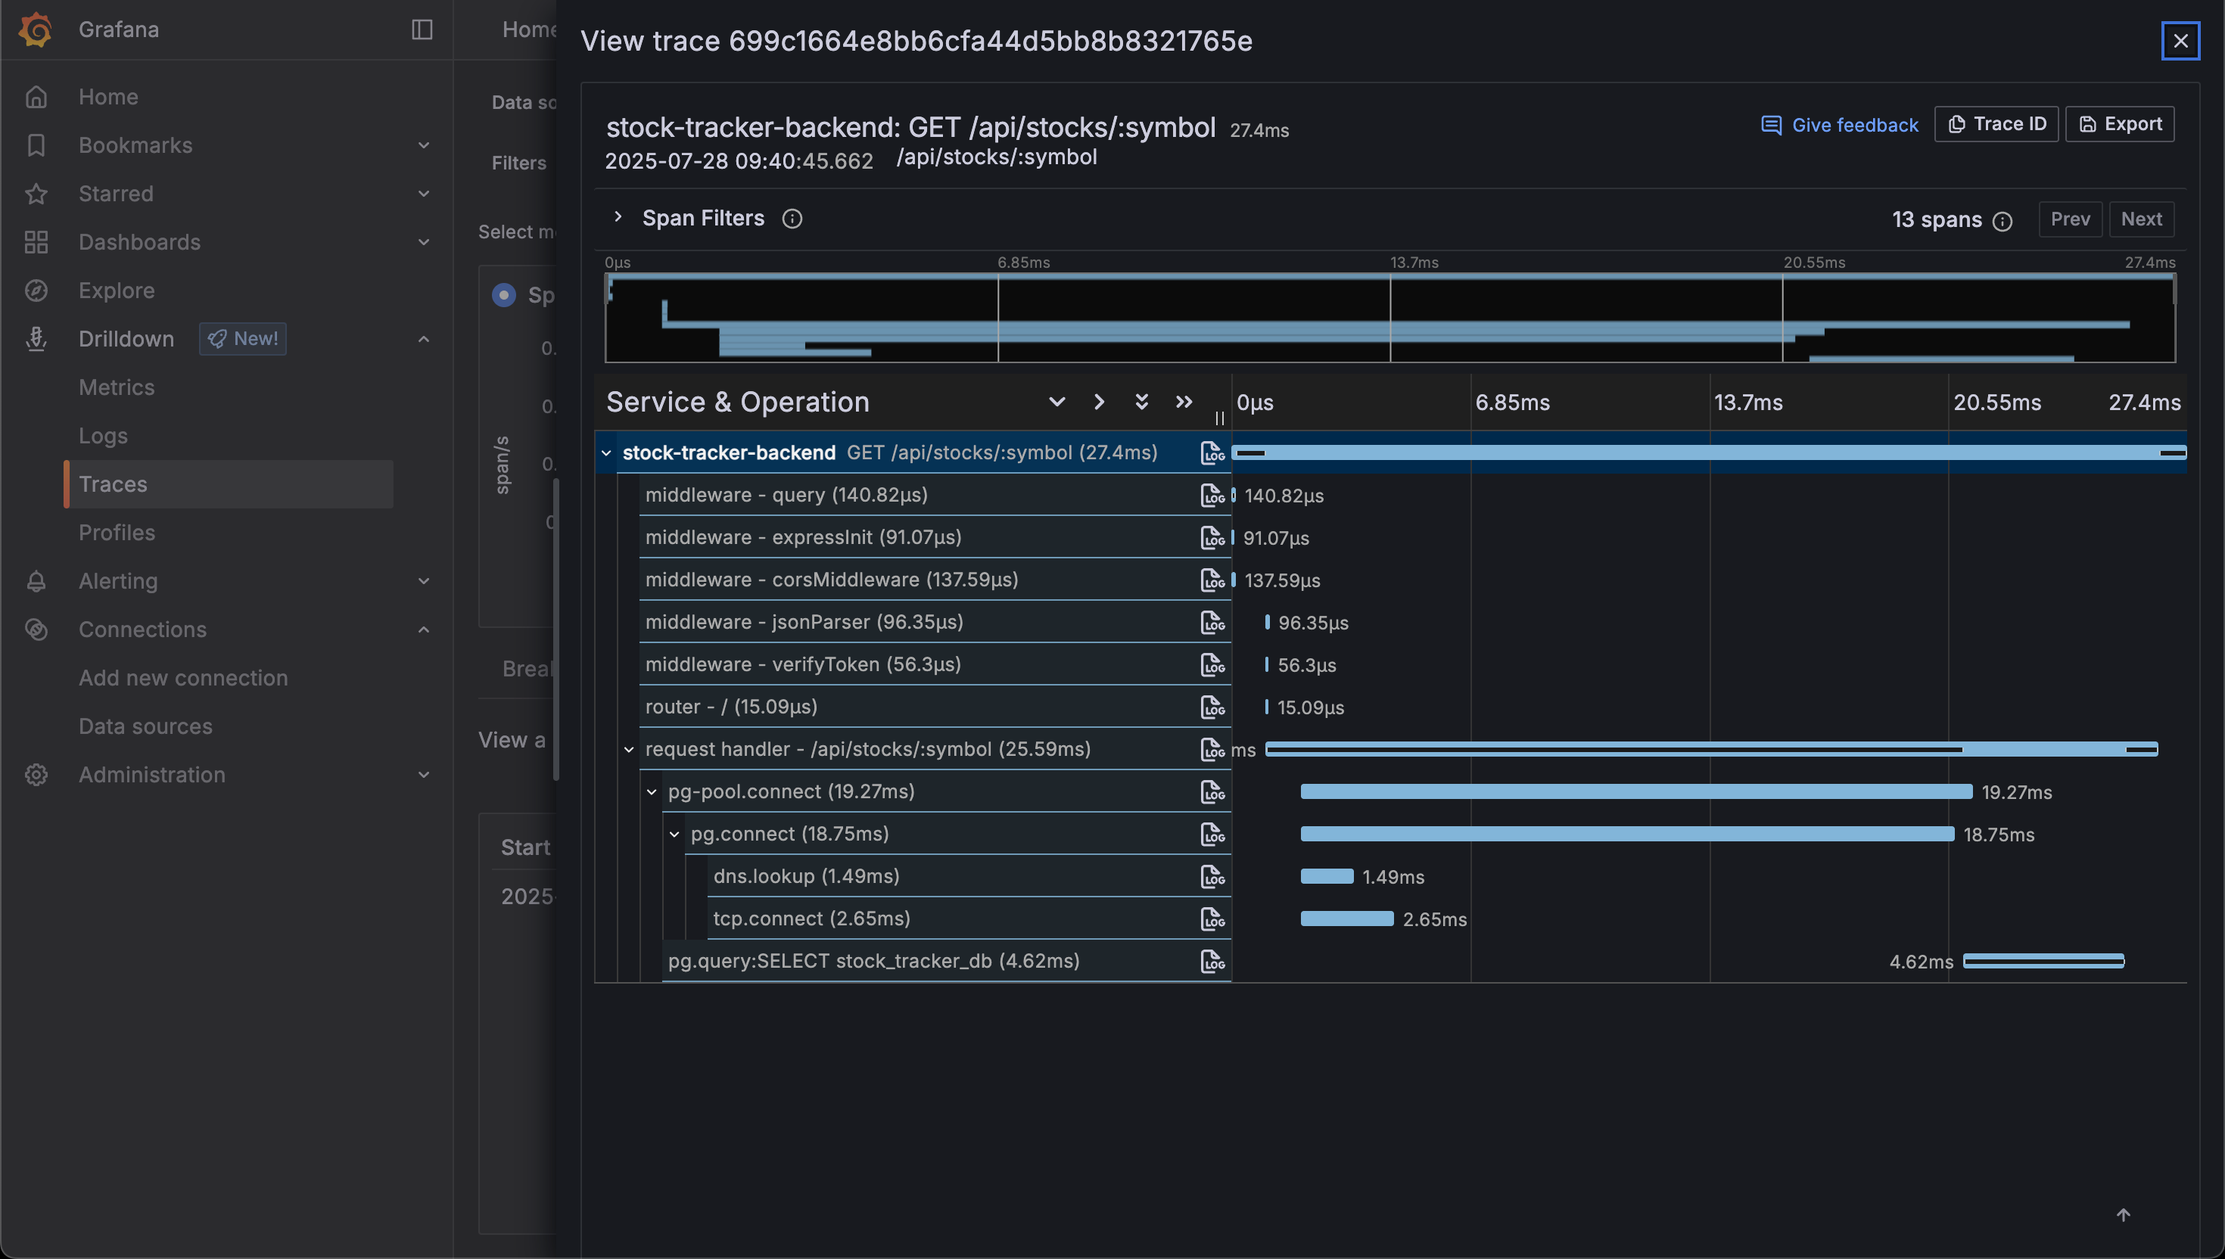Click the Grafana logo icon
This screenshot has height=1259, width=2225.
pyautogui.click(x=36, y=30)
